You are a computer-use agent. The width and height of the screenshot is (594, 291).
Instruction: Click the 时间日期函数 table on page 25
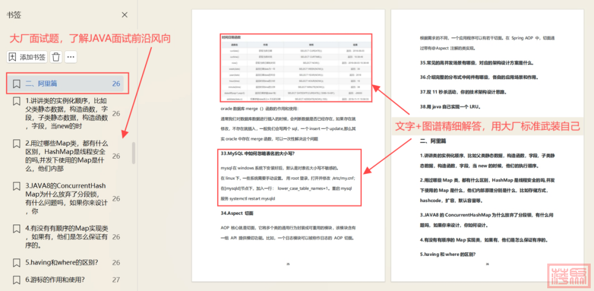click(296, 69)
